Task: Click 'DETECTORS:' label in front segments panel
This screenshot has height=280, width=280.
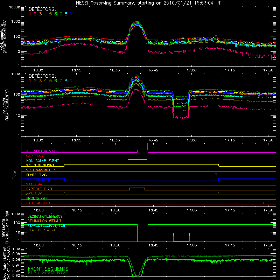Action: coord(42,9)
